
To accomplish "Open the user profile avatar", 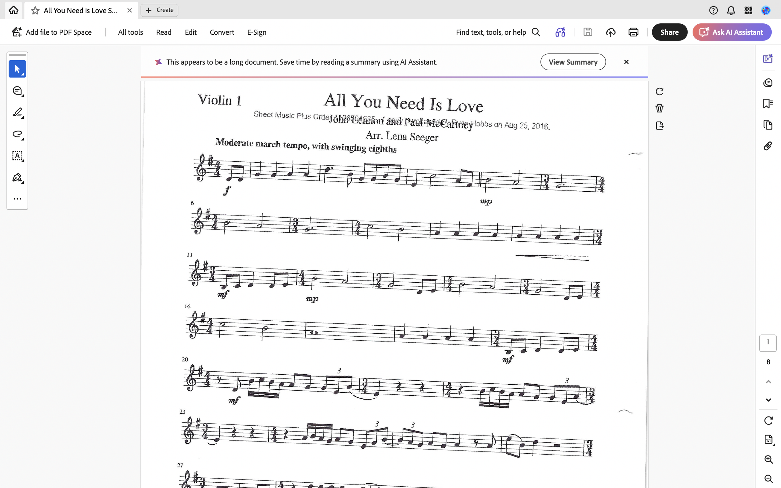I will click(x=766, y=10).
